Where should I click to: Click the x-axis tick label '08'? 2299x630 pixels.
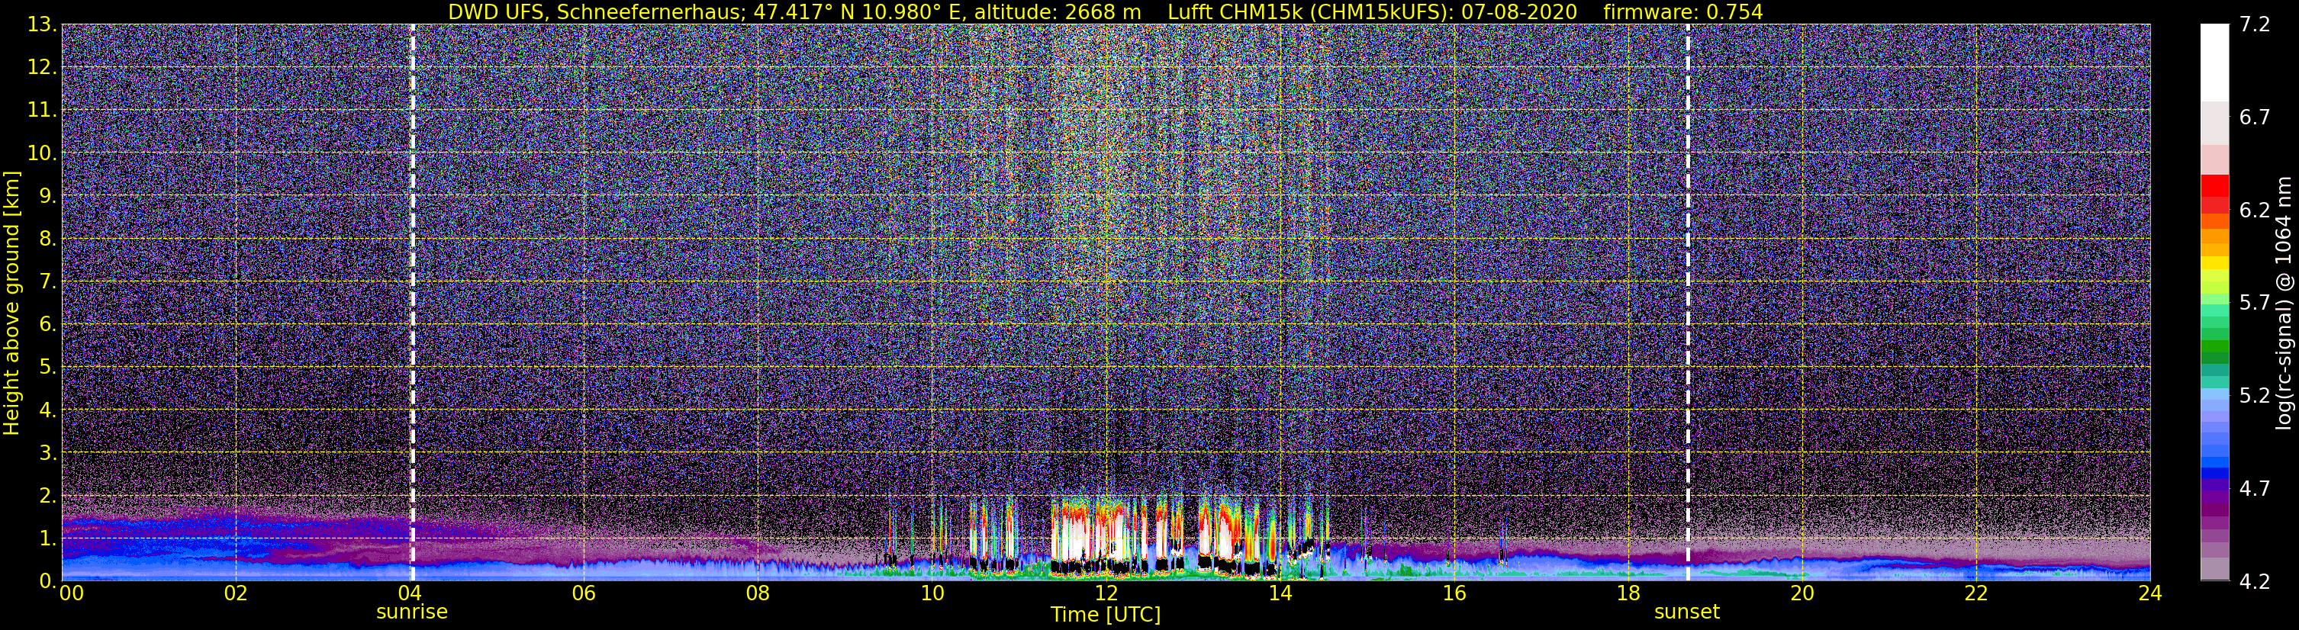tap(758, 594)
